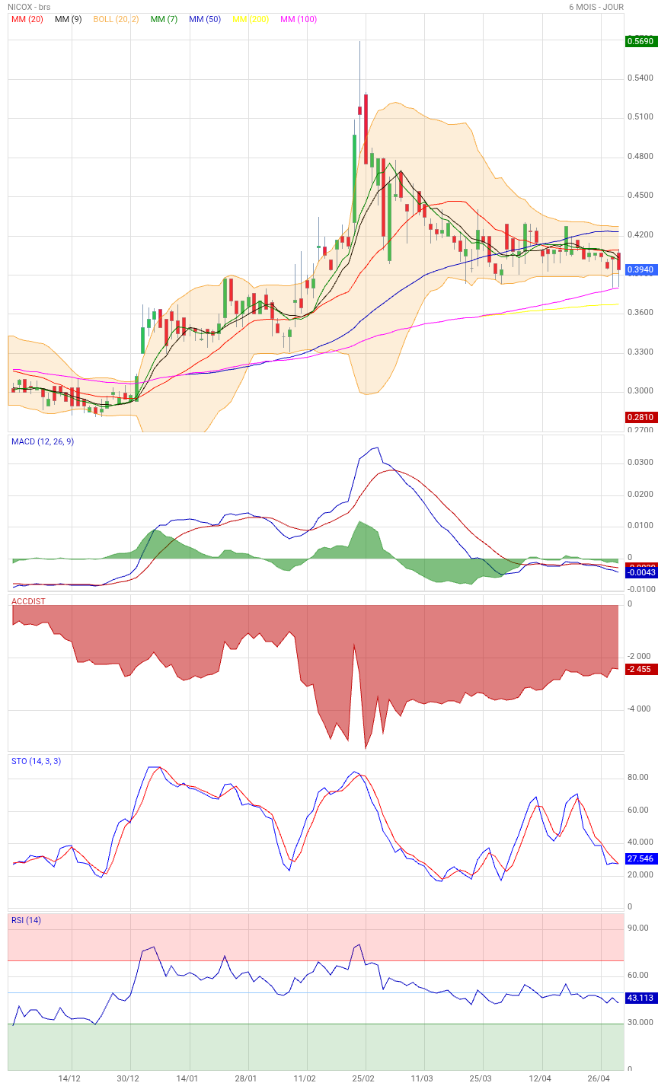
Task: Click the 0.4500 price axis label
Action: click(640, 196)
